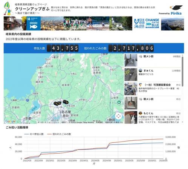
Task: Open もとくん user avatar in feed
Action: point(141,113)
